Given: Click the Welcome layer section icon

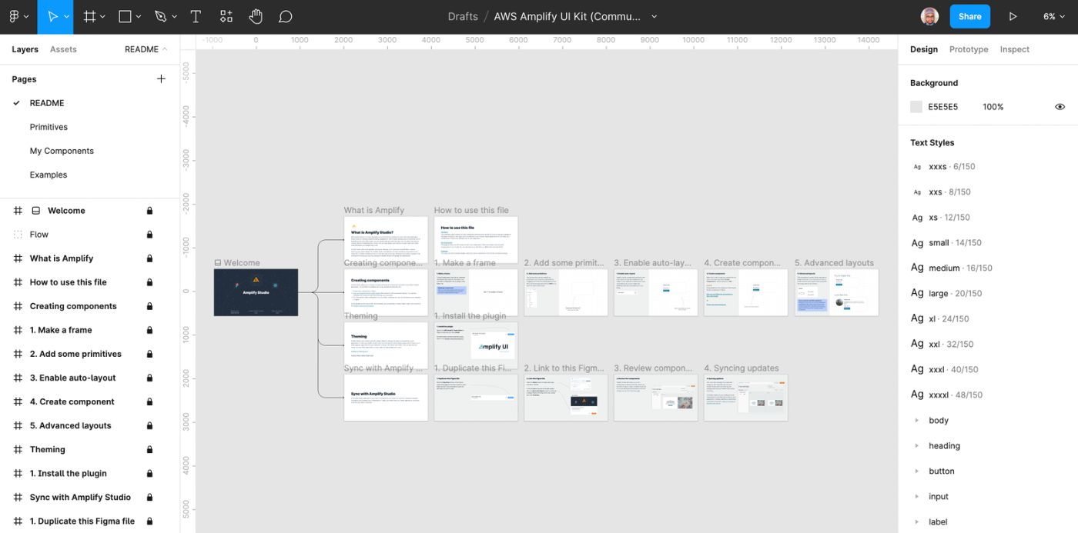Looking at the screenshot, I should point(35,211).
